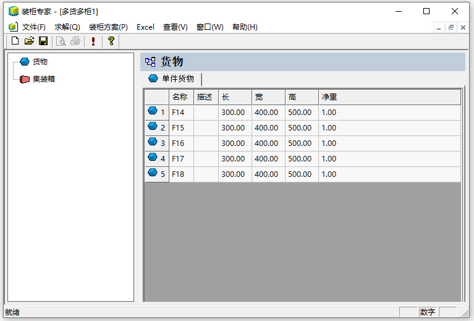Select the F15 name cell
The height and width of the screenshot is (321, 474).
point(181,128)
